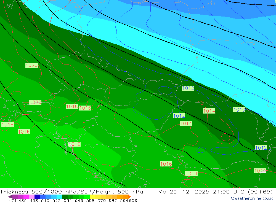The height and width of the screenshot is (202, 276).
Task: Click the blue 1010 isobar label
Action: pyautogui.click(x=239, y=110)
